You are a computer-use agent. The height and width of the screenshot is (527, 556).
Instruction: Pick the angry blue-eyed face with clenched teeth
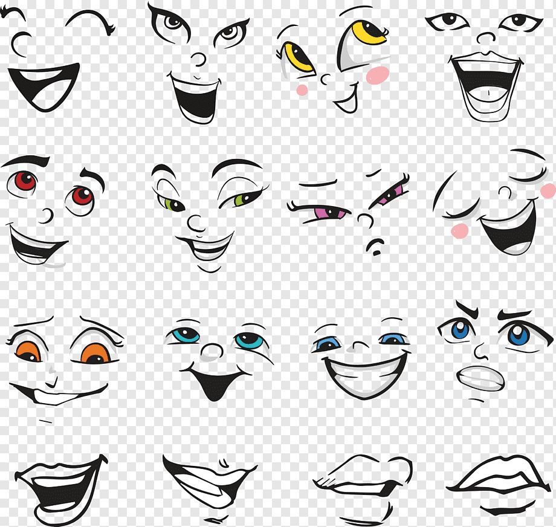point(490,354)
